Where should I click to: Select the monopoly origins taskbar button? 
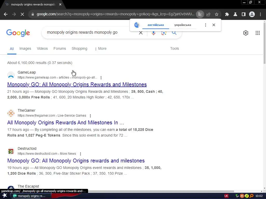pos(31,196)
